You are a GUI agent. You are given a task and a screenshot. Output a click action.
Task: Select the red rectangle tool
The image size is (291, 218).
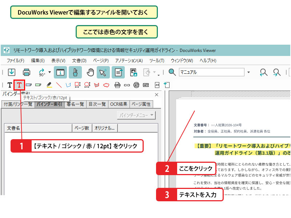[x=77, y=85]
